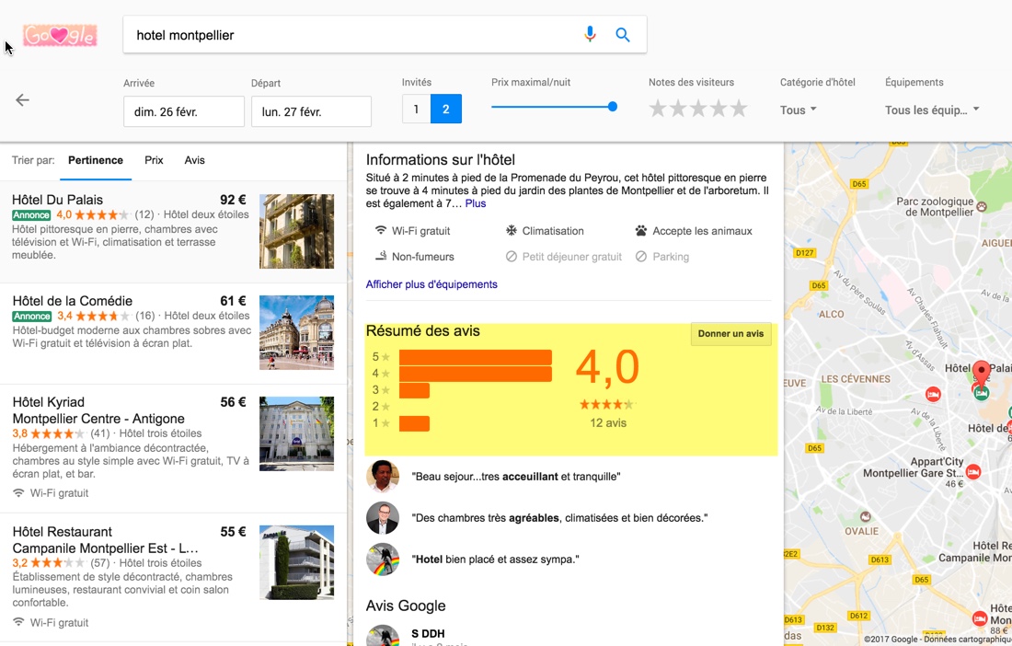The height and width of the screenshot is (646, 1012).
Task: Set visitor rating to third star
Action: [698, 109]
